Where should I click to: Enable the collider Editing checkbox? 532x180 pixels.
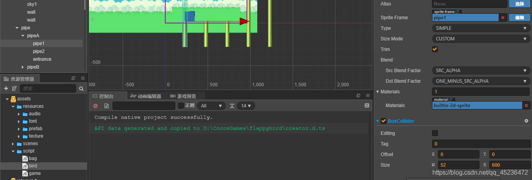(435, 133)
